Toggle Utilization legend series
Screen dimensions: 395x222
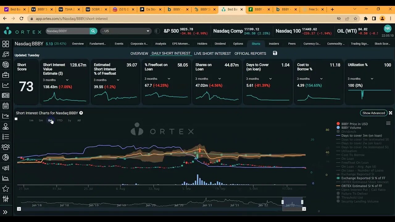point(347,151)
